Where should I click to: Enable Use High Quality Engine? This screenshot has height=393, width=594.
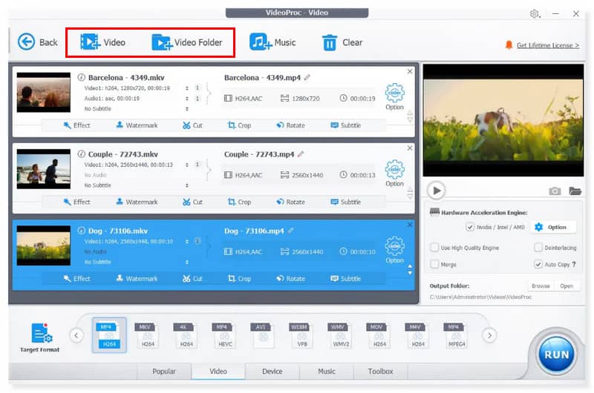pos(434,248)
